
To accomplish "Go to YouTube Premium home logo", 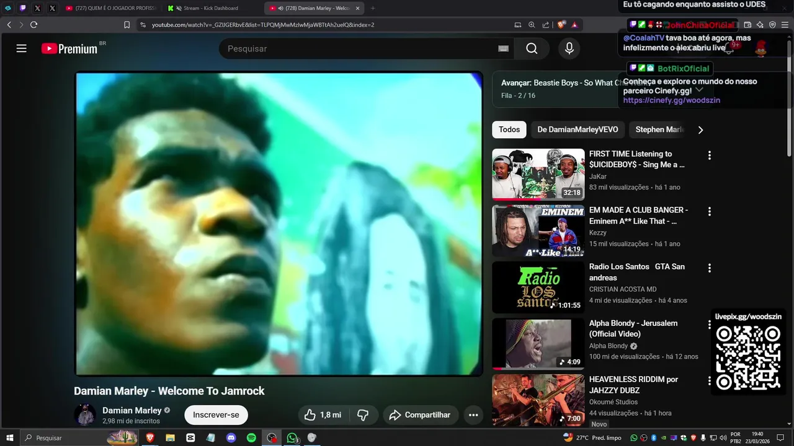I will [69, 48].
